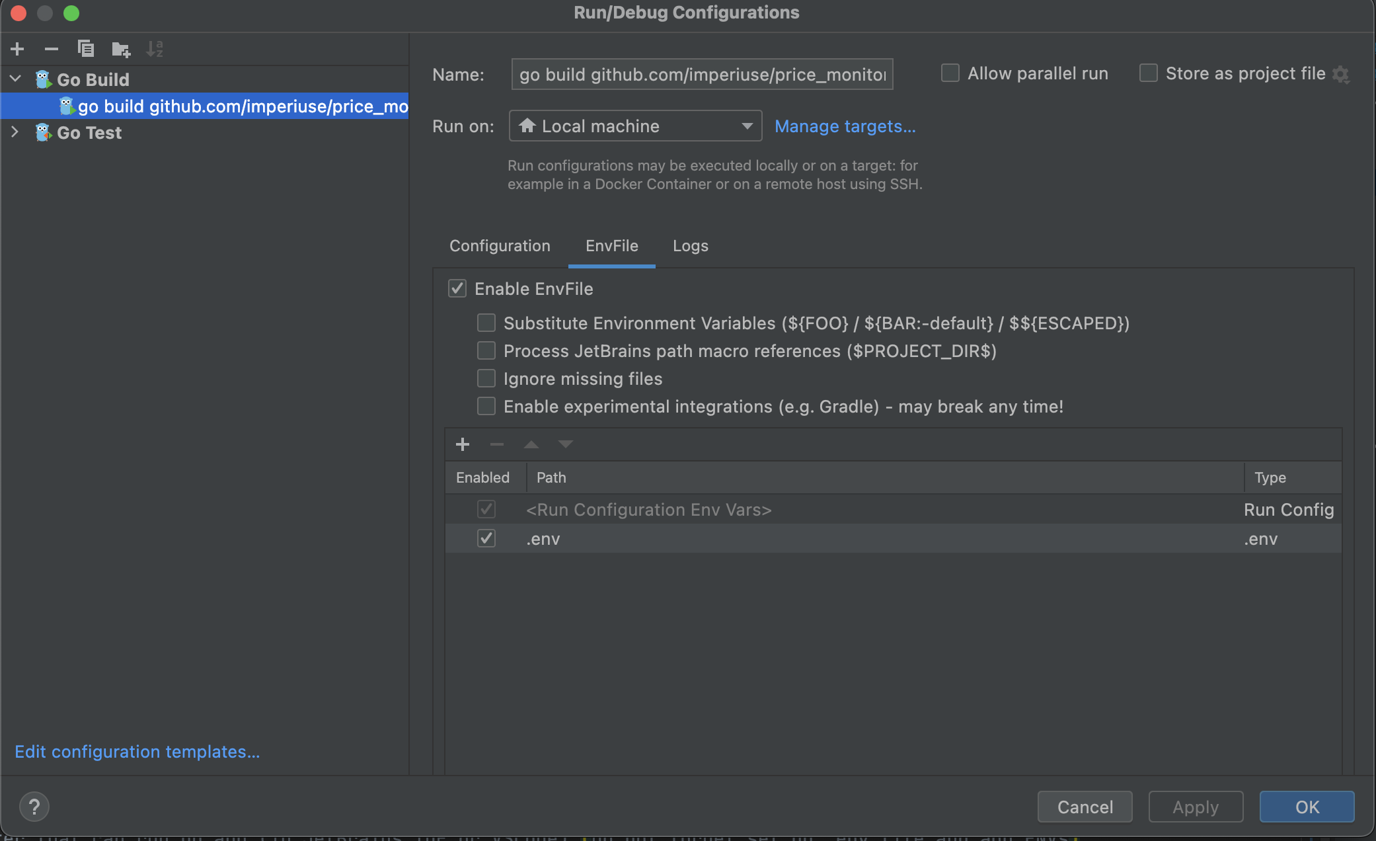Viewport: 1376px width, 841px height.
Task: Click the help question mark button
Action: [x=34, y=807]
